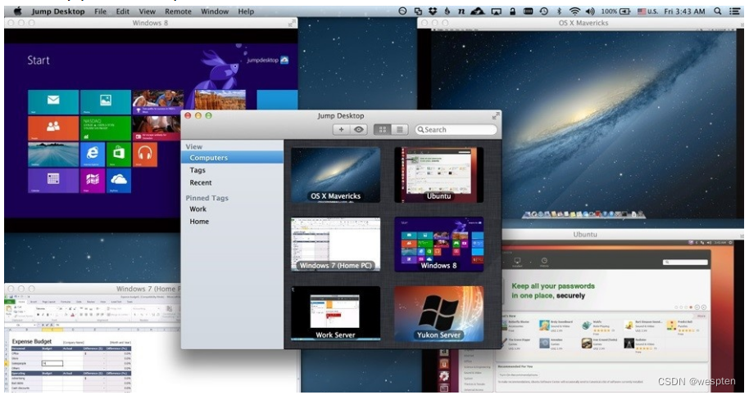749x395 pixels.
Task: Show Recent connections in sidebar
Action: point(201,182)
